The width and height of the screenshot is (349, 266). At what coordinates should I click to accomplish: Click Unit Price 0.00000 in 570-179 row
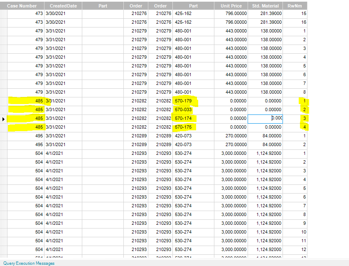click(x=231, y=101)
